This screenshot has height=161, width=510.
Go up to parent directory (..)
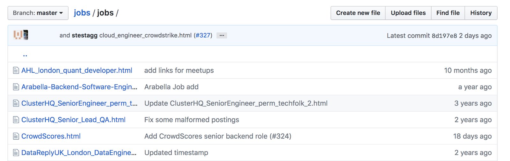pos(25,55)
